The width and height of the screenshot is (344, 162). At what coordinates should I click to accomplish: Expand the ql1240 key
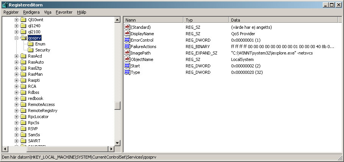click(16, 26)
